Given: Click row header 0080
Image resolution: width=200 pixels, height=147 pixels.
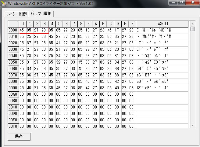Looking at the screenshot, I should (13, 82).
